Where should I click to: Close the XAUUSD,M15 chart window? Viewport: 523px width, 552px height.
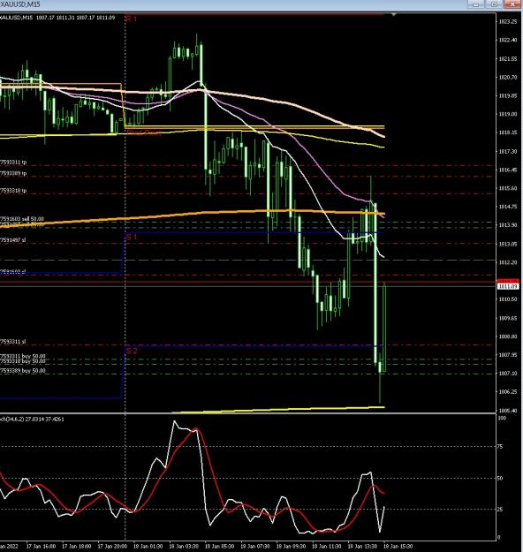click(512, 4)
